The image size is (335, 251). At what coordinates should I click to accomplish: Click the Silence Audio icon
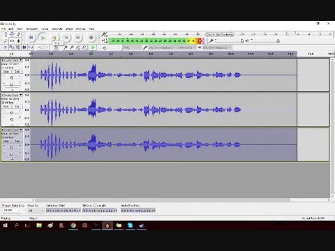tap(31, 47)
